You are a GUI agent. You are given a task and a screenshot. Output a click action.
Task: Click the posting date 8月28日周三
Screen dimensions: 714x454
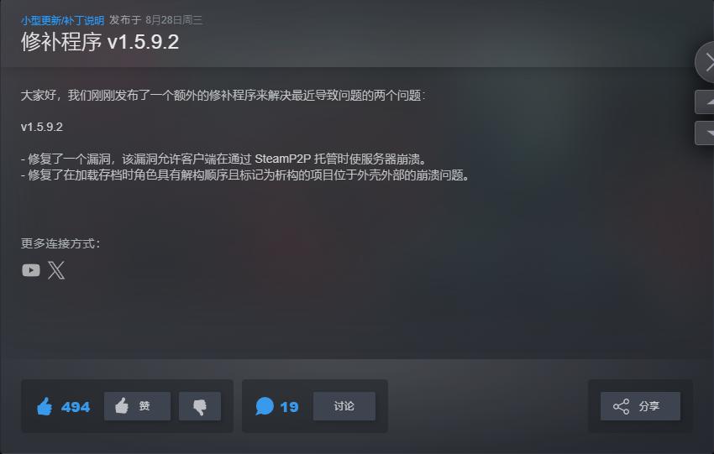pyautogui.click(x=174, y=20)
